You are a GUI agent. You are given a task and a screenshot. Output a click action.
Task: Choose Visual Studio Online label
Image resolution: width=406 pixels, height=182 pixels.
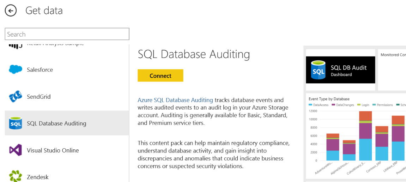pos(53,150)
